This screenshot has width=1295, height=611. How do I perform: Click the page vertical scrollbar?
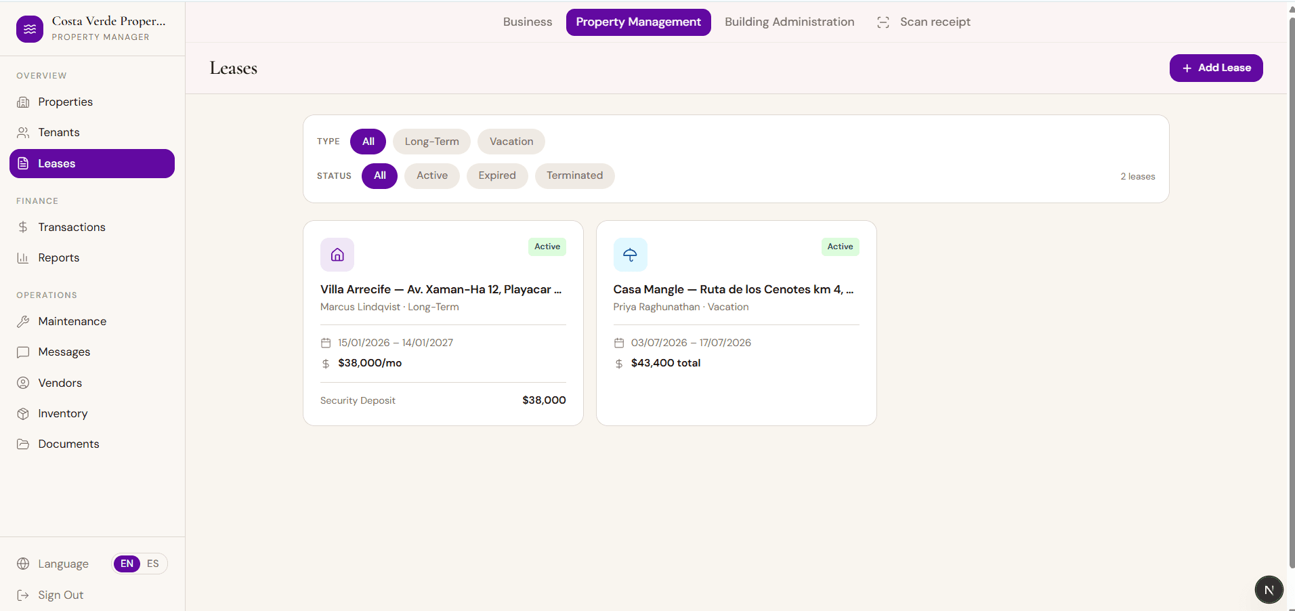click(1291, 291)
